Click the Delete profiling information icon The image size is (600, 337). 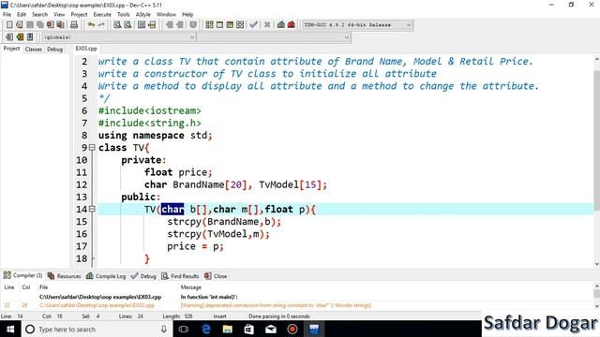pos(292,25)
